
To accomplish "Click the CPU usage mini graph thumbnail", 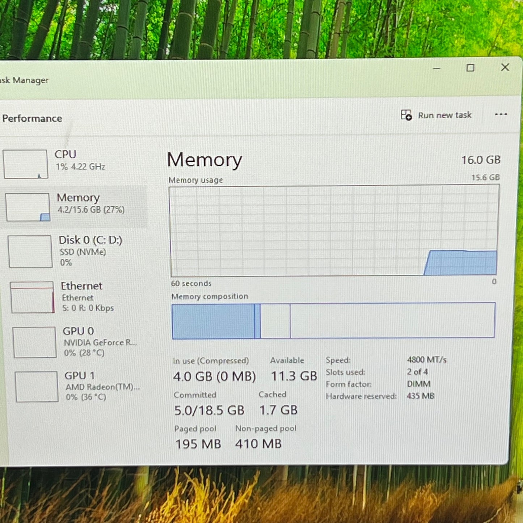I will click(25, 164).
